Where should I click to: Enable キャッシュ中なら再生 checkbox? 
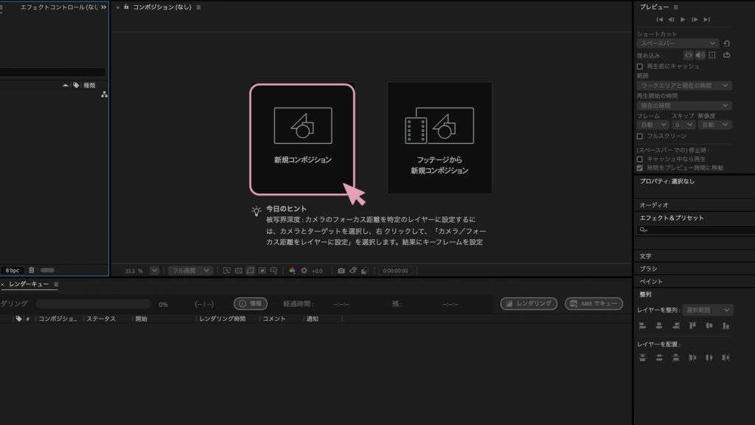point(640,159)
